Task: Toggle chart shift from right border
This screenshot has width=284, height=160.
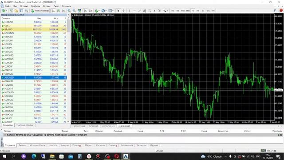Action: [91, 11]
